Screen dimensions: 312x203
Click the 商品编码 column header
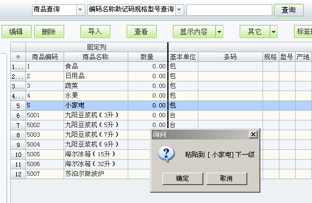45,57
